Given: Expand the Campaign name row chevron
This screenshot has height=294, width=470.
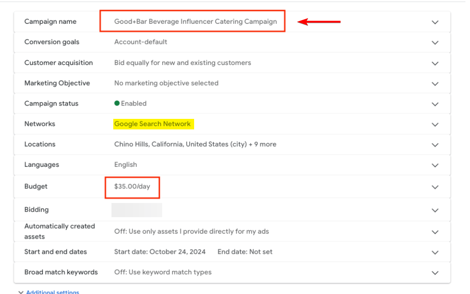Looking at the screenshot, I should point(435,22).
